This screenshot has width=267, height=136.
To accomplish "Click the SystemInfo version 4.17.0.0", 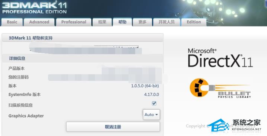I will (152, 94).
